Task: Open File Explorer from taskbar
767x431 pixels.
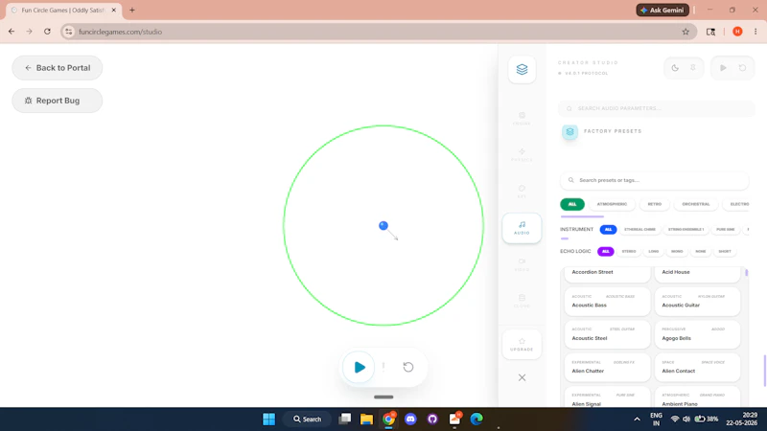Action: [366, 420]
